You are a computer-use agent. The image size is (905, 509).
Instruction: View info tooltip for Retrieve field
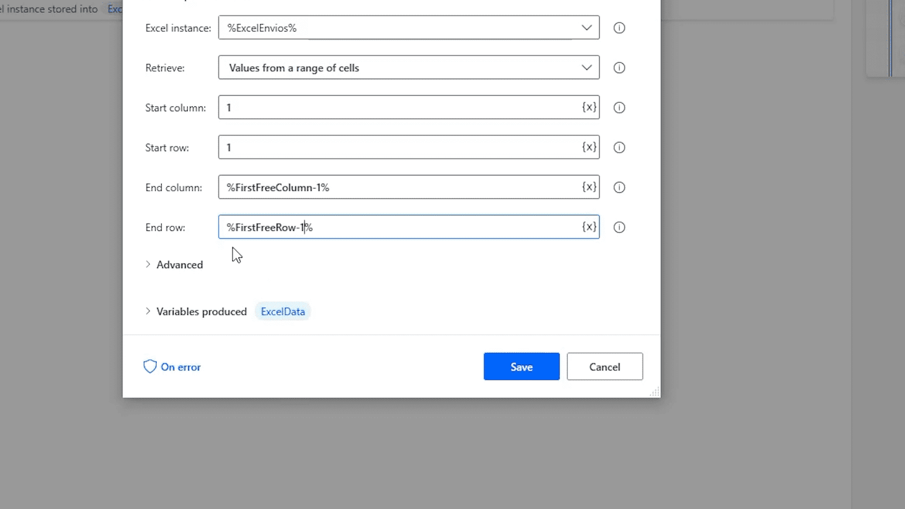[619, 68]
